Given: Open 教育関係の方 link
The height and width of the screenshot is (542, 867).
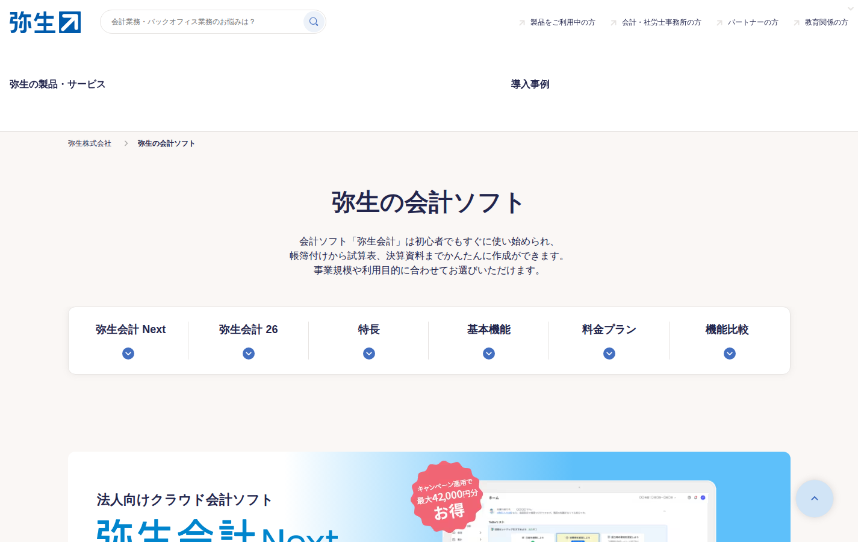Looking at the screenshot, I should (826, 22).
